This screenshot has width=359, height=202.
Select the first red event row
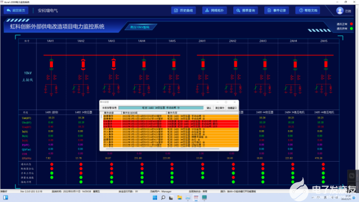click(171, 121)
